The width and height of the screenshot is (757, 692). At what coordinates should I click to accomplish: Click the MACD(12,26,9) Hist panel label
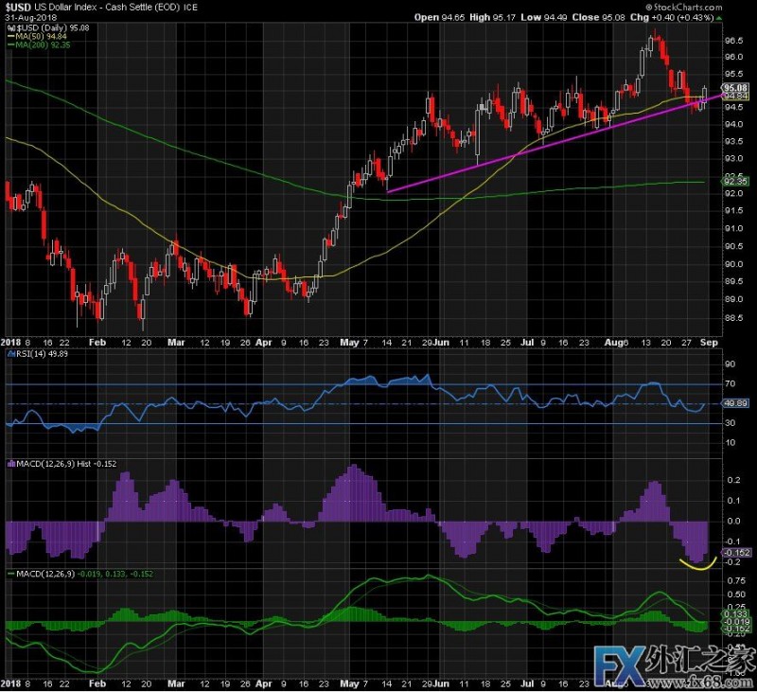pos(57,463)
